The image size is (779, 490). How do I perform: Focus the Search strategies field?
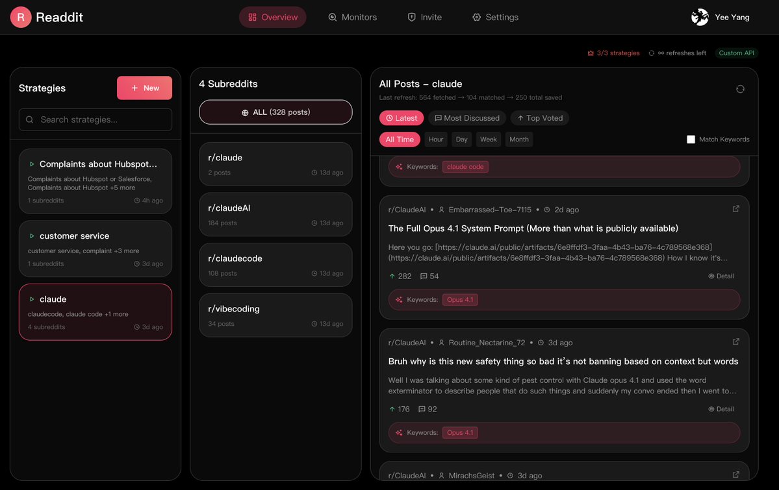click(x=96, y=119)
